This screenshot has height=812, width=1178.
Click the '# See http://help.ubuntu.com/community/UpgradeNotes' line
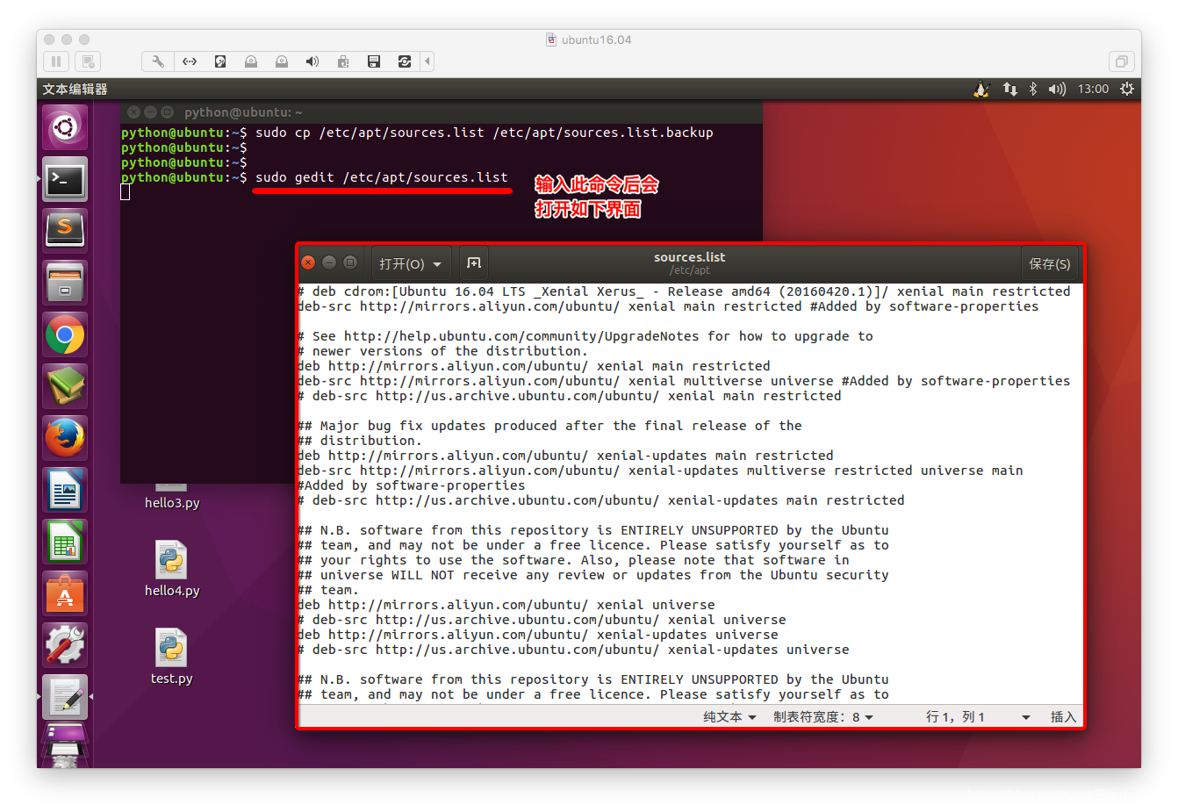[585, 336]
